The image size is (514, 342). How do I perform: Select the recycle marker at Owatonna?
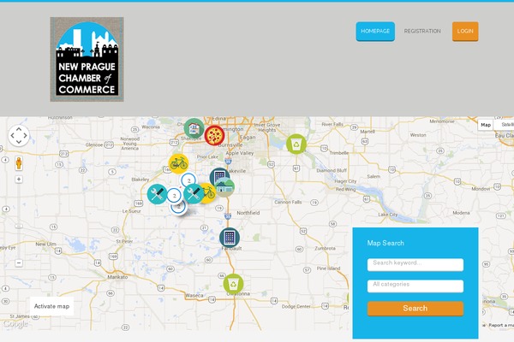point(233,284)
